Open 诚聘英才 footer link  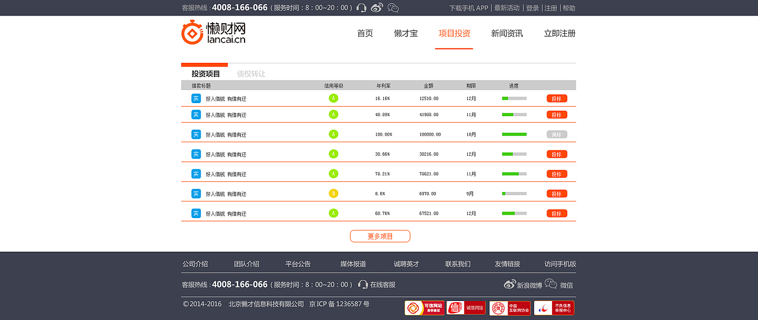point(406,264)
